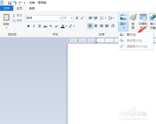Decrease the paragraph indent

(x=90, y=18)
